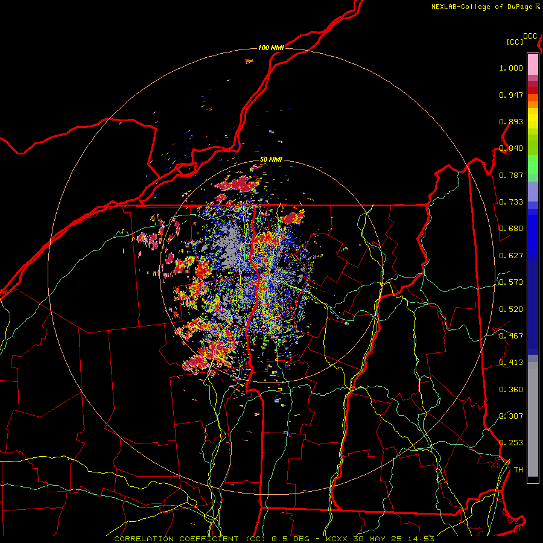Click the 0.733 legend value
Screen dimensions: 543x543
pos(511,202)
